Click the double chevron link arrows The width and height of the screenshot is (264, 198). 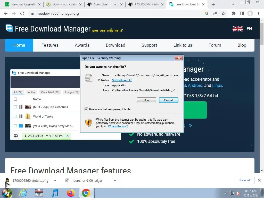[190, 125]
